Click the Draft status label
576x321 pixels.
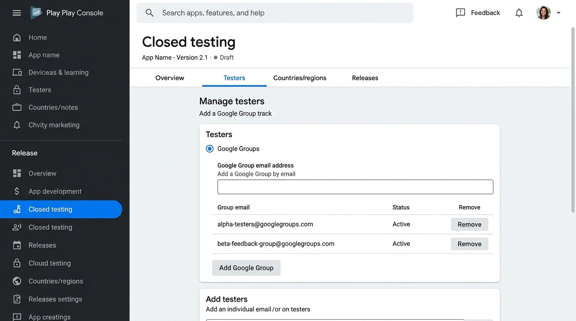(x=227, y=58)
